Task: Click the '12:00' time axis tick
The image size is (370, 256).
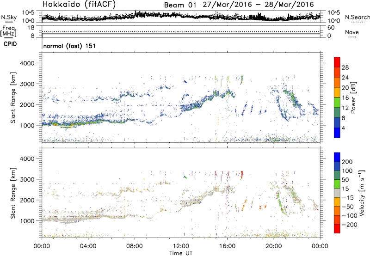Action: (181, 246)
